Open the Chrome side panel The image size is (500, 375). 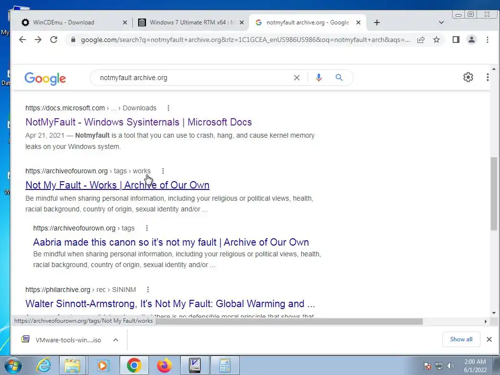point(456,40)
